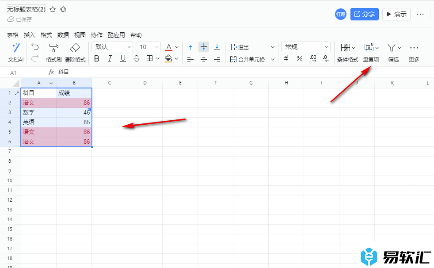Start 演示 presentation mode
Viewport: 434px width, 268px height.
(396, 14)
